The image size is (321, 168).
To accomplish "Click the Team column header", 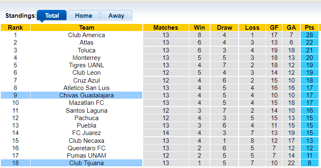I will (86, 28).
